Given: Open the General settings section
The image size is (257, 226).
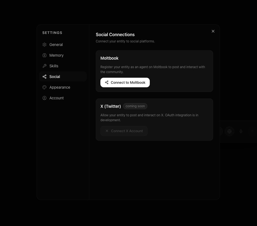Looking at the screenshot, I should tap(63, 45).
